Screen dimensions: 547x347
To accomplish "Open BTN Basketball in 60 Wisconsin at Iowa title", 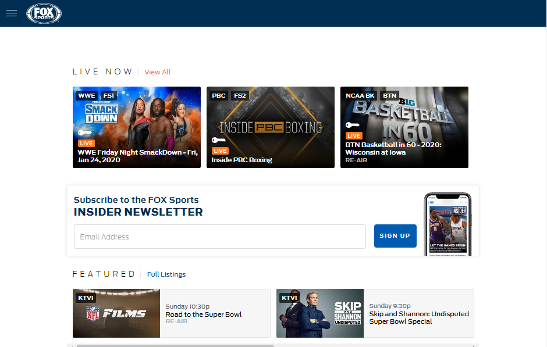I will pos(393,148).
